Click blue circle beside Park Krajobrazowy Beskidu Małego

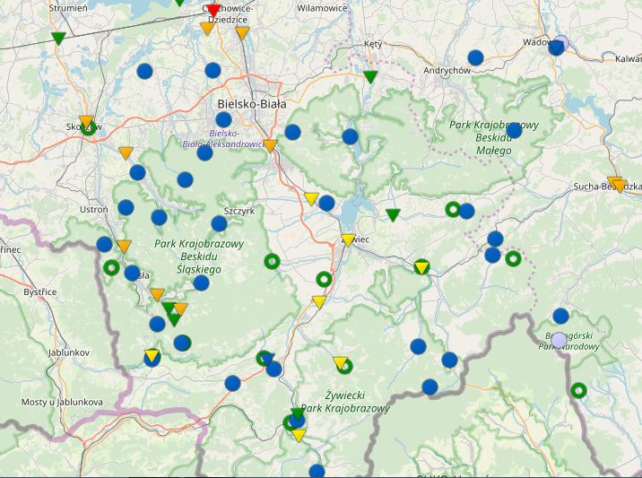[x=514, y=130]
